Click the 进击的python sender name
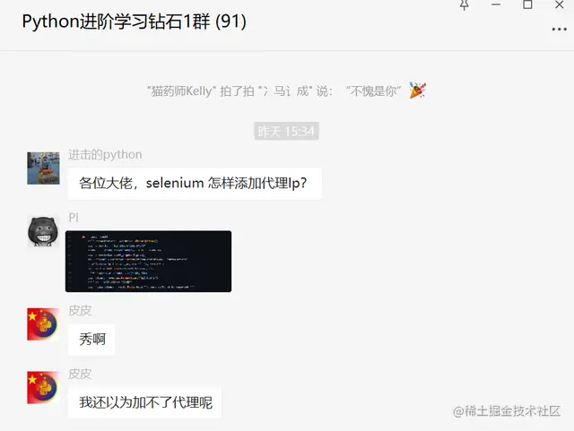574x431 pixels. 105,155
